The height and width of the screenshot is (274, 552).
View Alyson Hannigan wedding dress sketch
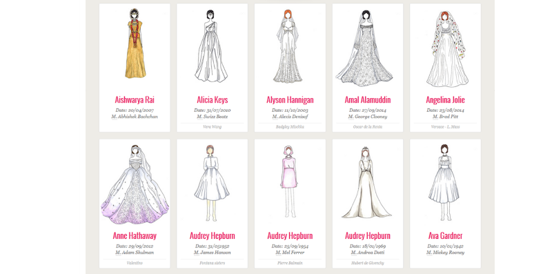(288, 46)
